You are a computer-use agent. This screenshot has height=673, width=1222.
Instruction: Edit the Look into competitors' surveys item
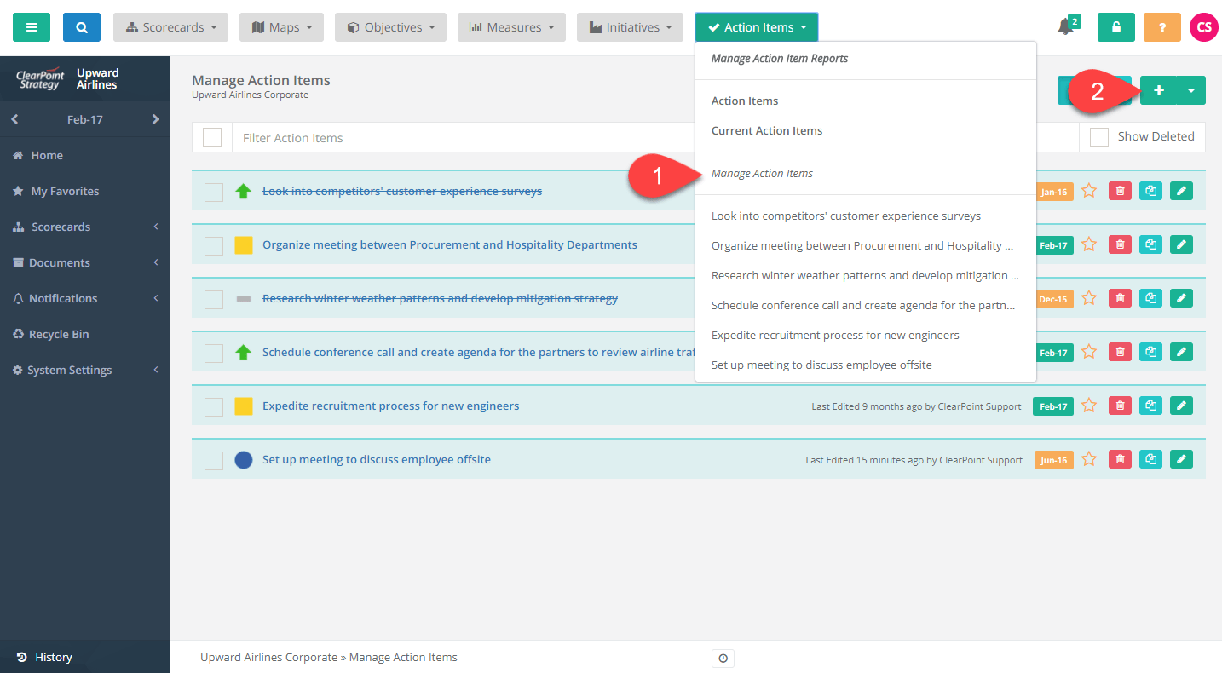pos(1181,191)
